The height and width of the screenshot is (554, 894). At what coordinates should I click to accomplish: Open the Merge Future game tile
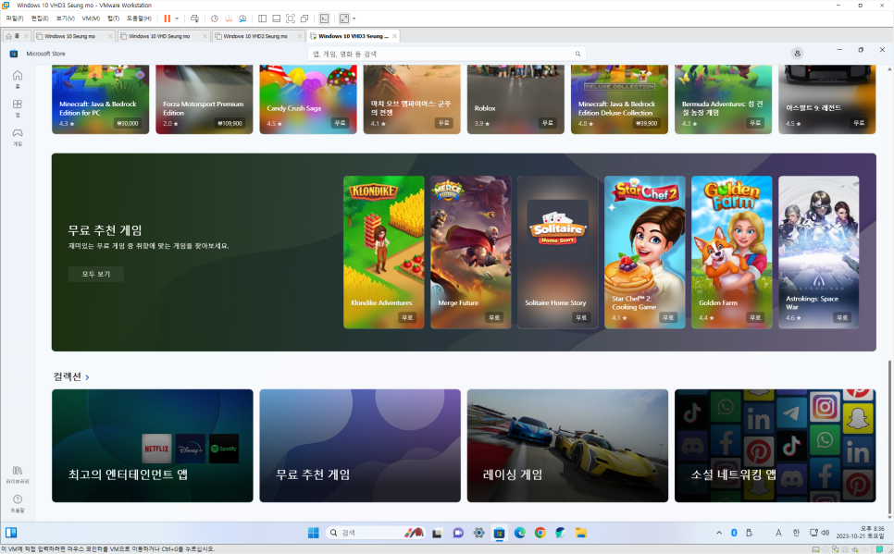470,252
